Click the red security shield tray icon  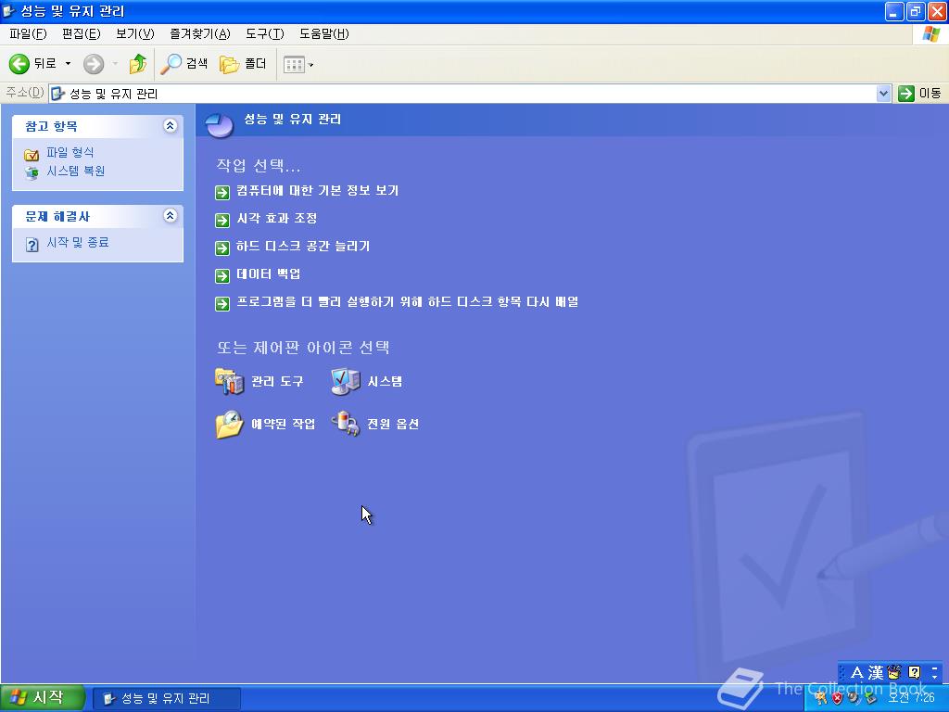point(837,698)
